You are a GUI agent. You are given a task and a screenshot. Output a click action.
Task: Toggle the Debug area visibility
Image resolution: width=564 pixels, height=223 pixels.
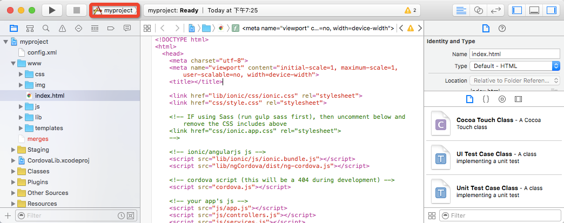pyautogui.click(x=534, y=10)
